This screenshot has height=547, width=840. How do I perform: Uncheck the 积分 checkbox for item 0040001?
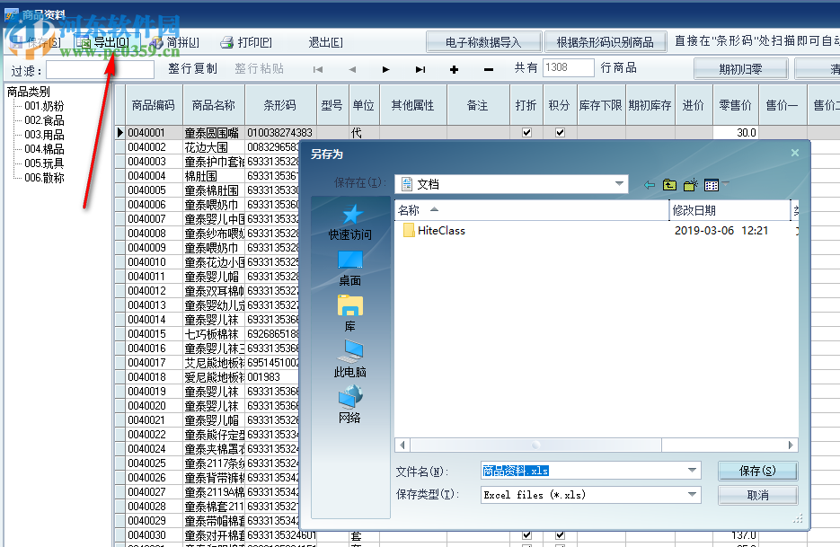pyautogui.click(x=561, y=132)
